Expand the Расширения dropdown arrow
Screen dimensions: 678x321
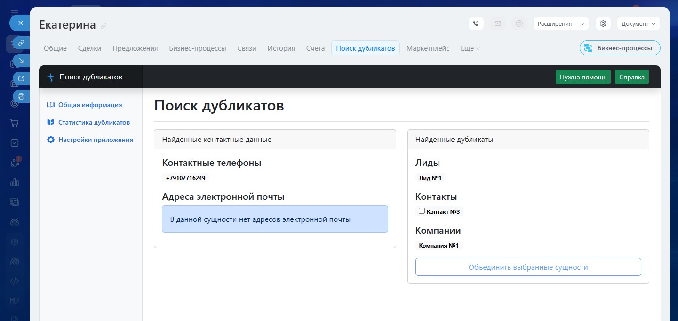pyautogui.click(x=582, y=23)
